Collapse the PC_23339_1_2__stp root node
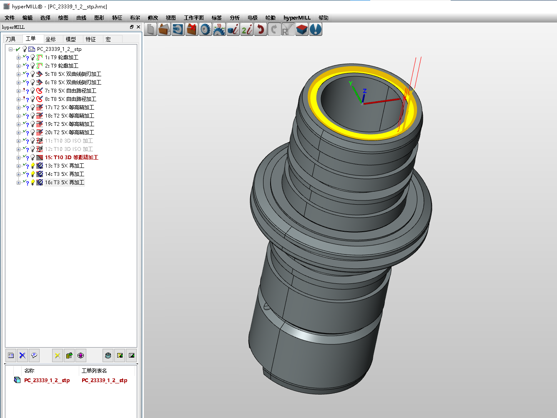 pyautogui.click(x=10, y=49)
